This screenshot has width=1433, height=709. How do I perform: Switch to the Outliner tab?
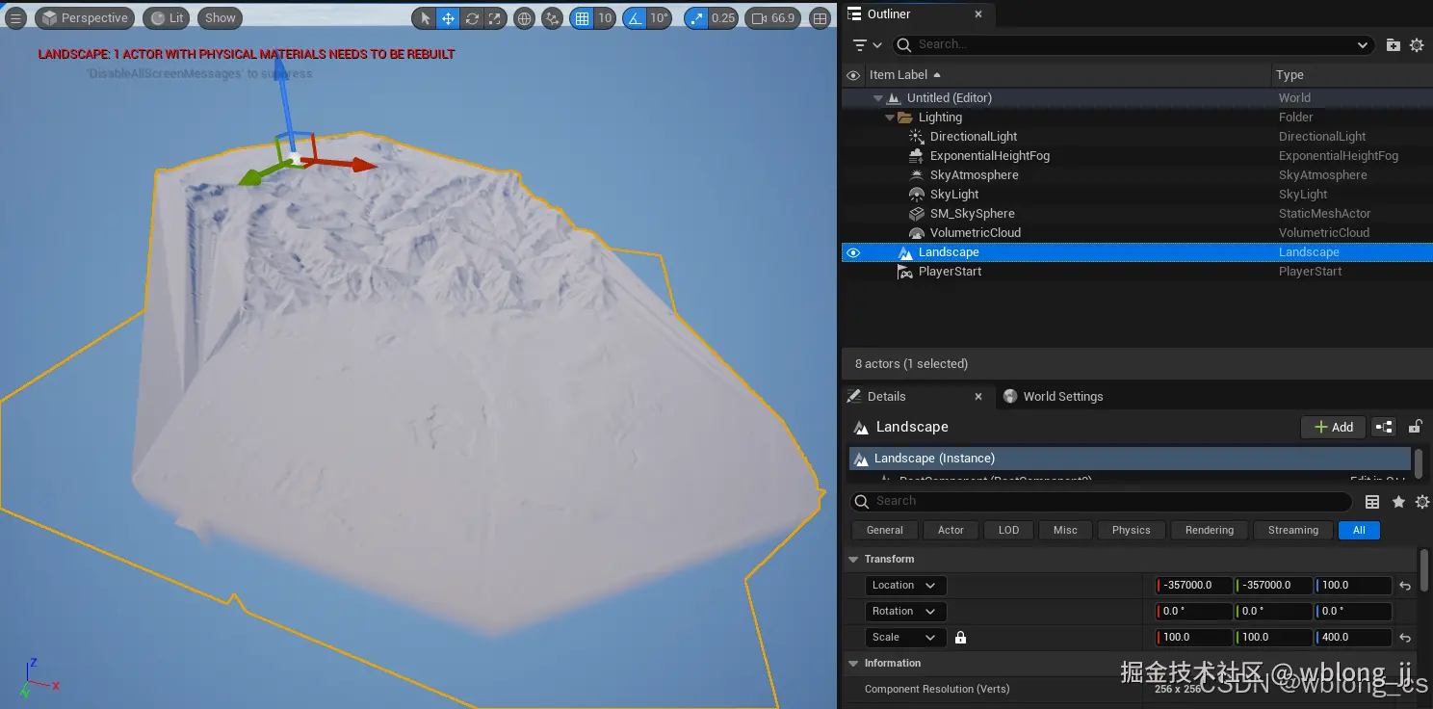point(889,14)
